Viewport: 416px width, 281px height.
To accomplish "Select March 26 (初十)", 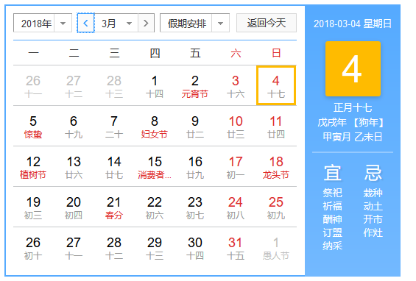I will (33, 248).
